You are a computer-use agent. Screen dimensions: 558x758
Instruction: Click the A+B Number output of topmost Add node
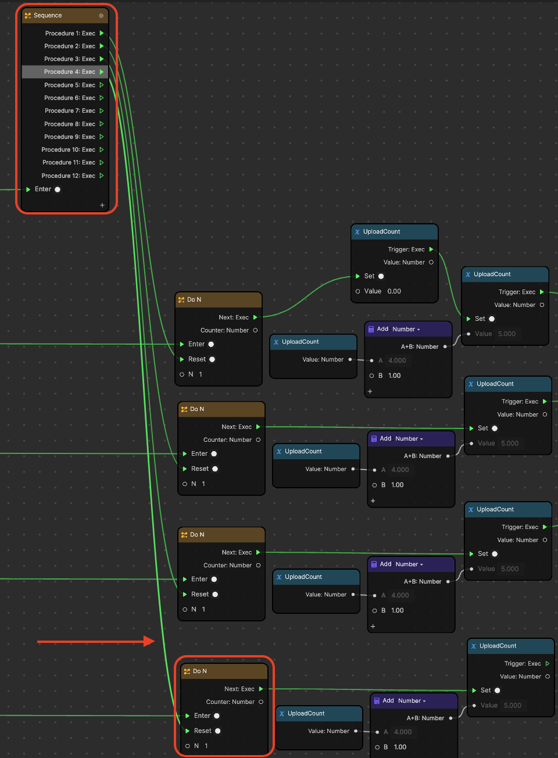[x=445, y=346]
